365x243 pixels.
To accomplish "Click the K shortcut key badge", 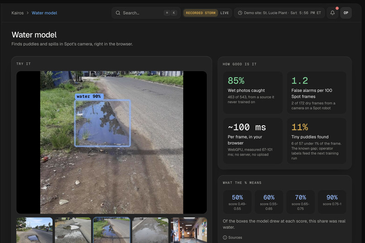I will click(174, 13).
